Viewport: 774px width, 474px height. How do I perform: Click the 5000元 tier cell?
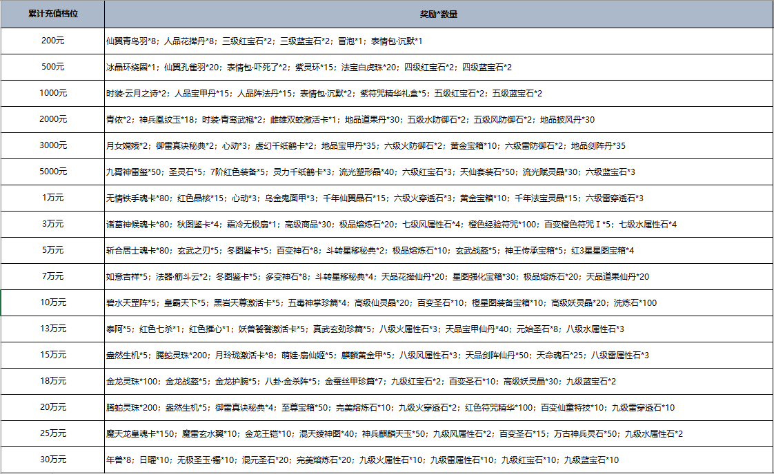coord(52,172)
